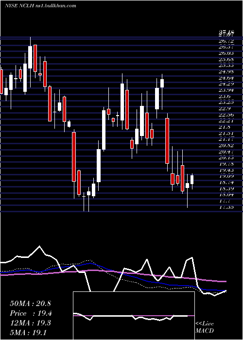Click the 23.94 price axis label
The width and height of the screenshot is (243, 340).
pos(226,90)
